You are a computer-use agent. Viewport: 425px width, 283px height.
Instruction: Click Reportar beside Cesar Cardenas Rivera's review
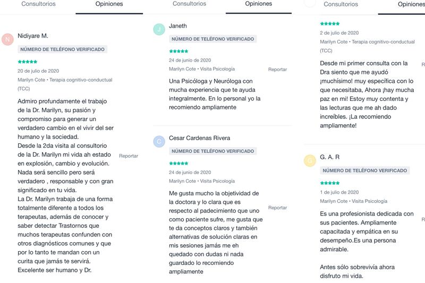click(x=277, y=208)
